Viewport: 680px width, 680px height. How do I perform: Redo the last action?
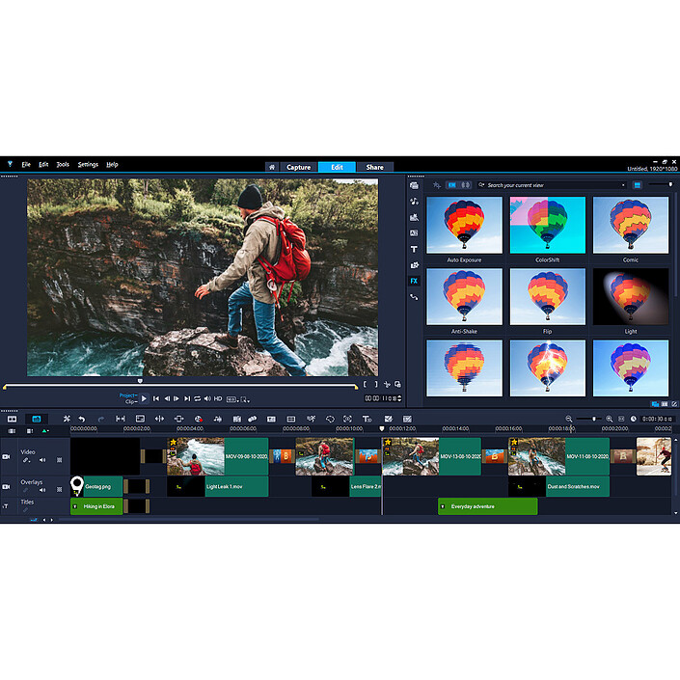pos(101,419)
